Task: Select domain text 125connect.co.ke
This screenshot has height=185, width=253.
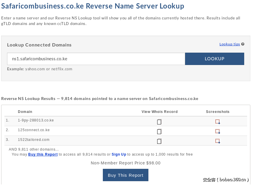Action: [x=34, y=130]
